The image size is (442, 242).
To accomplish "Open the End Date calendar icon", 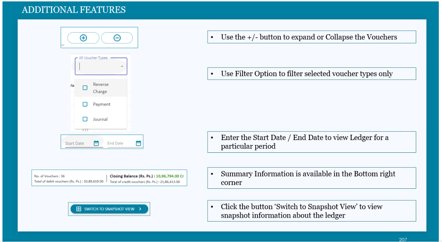I will pyautogui.click(x=138, y=143).
